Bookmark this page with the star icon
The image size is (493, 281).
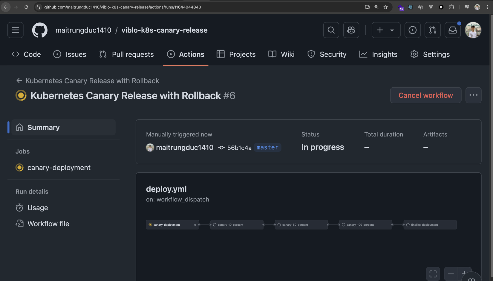pos(385,7)
